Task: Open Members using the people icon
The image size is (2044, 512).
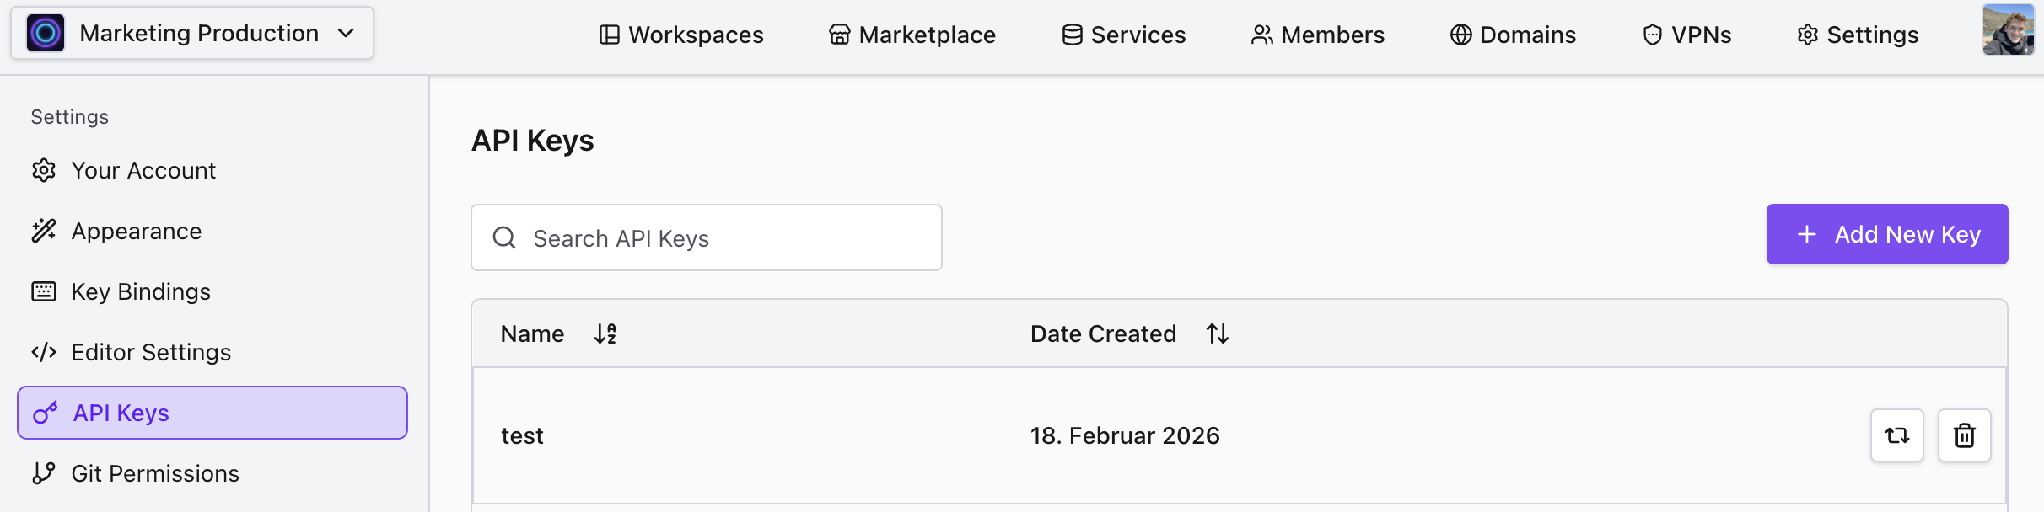Action: (1260, 35)
